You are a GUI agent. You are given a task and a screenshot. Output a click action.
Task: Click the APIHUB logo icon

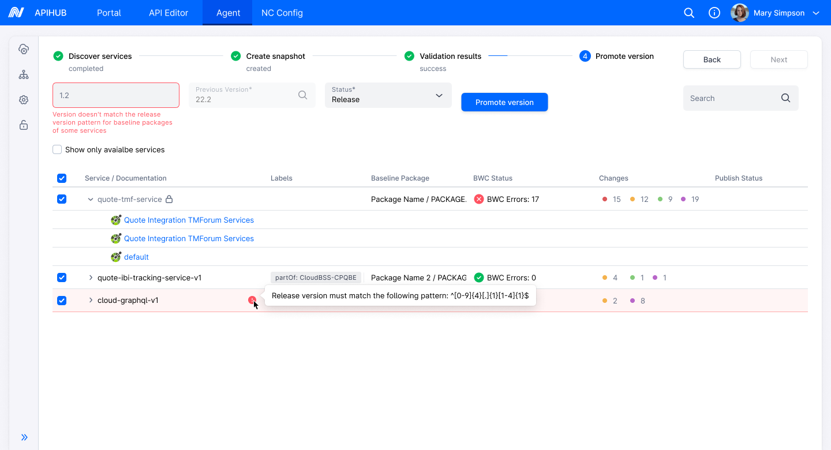[16, 13]
